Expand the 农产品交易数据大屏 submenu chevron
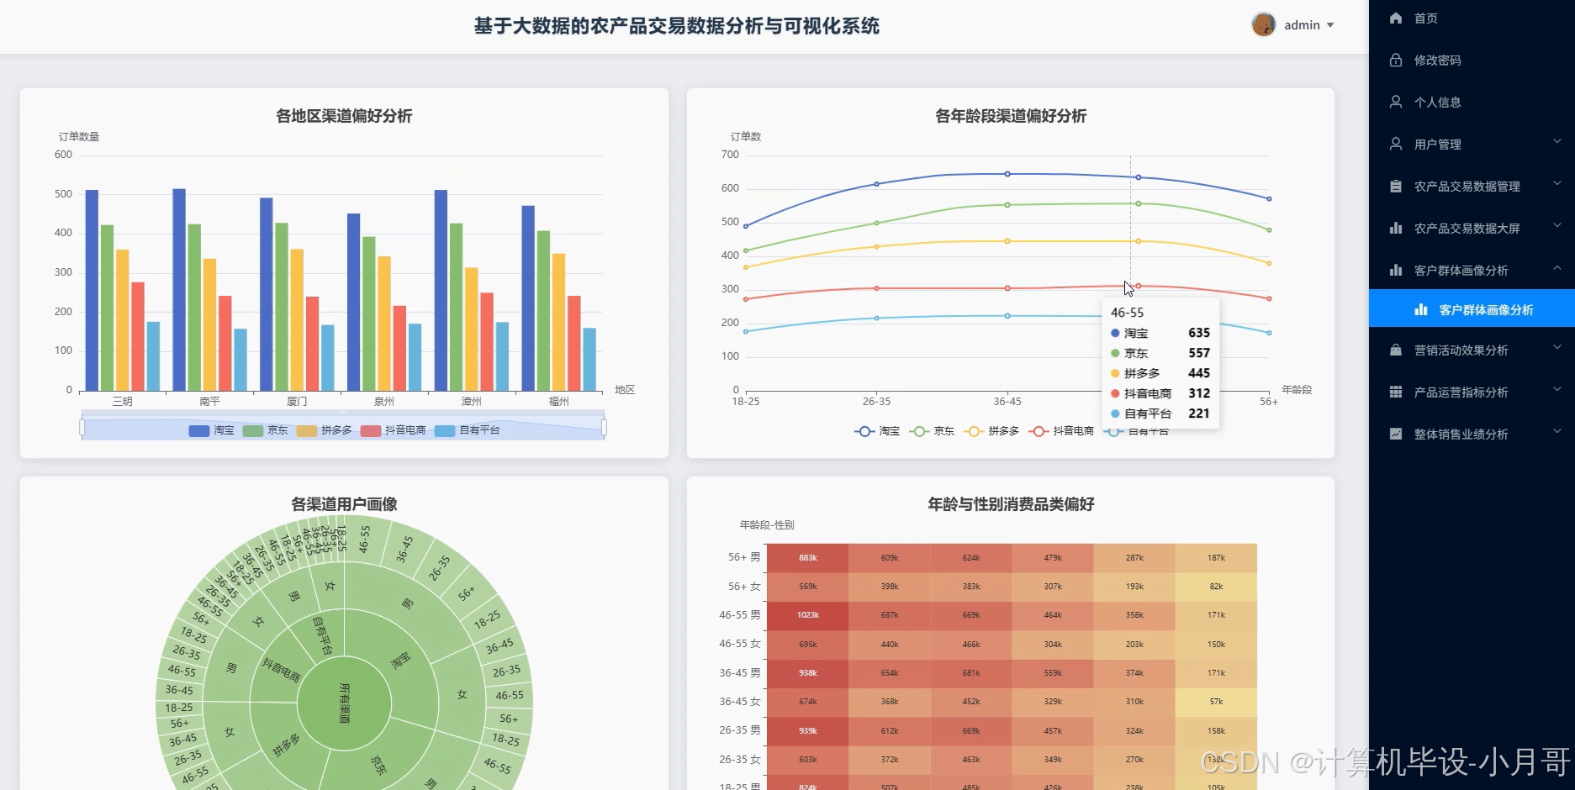The image size is (1575, 790). click(1557, 225)
